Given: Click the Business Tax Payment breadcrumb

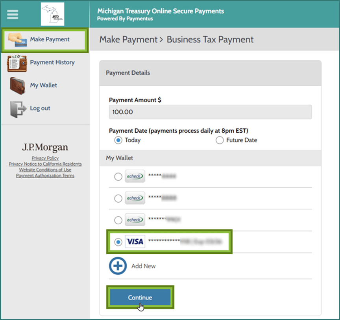Looking at the screenshot, I should pos(210,39).
